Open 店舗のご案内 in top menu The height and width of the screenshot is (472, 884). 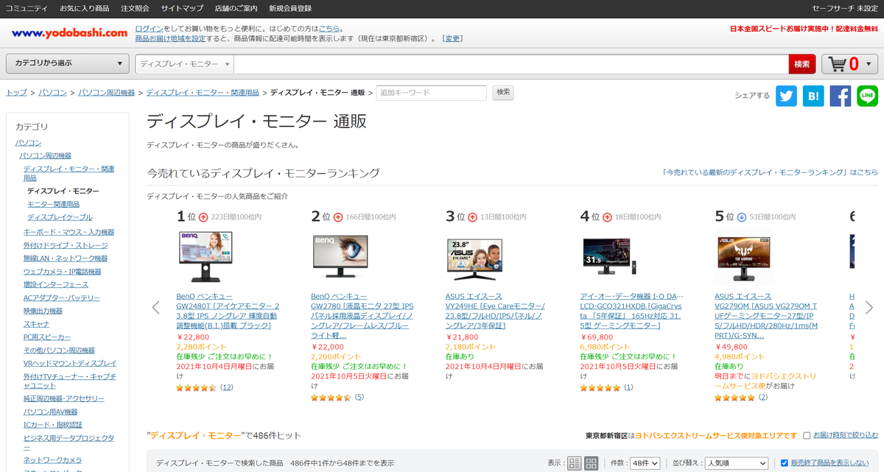tap(236, 8)
